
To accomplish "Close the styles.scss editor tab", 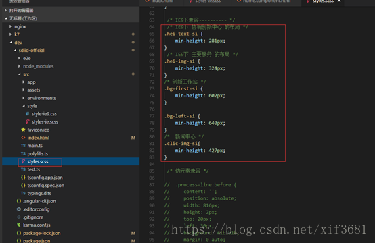I will click(339, 1).
